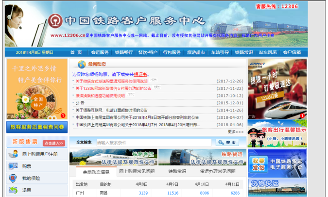The height and width of the screenshot is (197, 328).
Task: Open 铁路畅行 navigation item
Action: 124,52
